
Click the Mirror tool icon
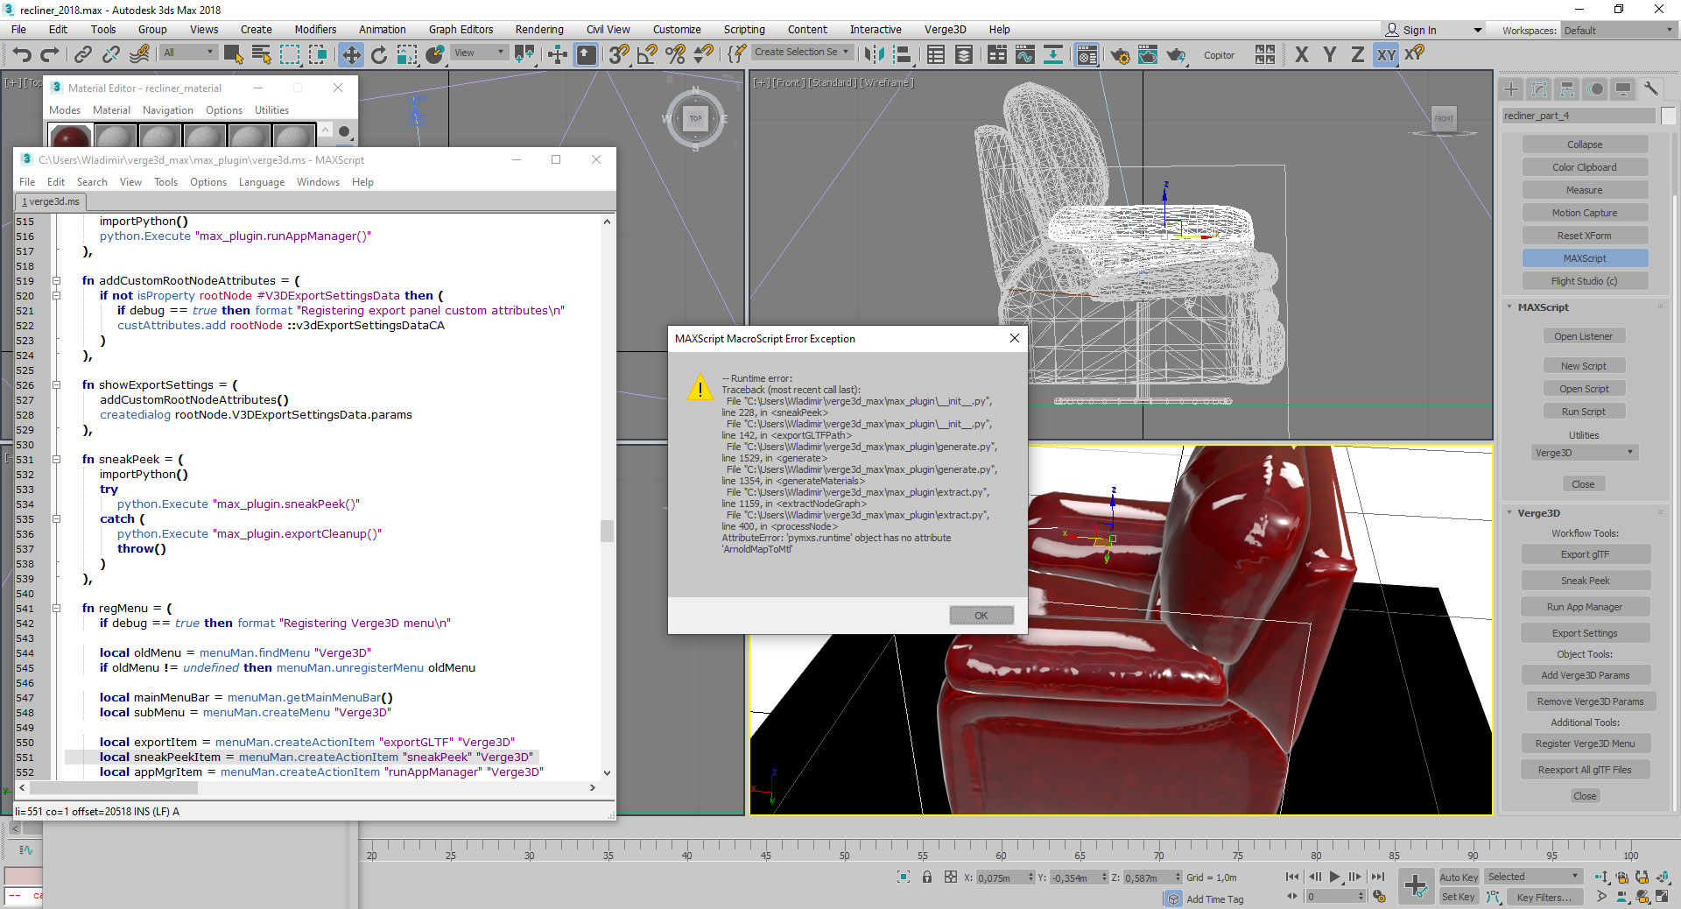tap(874, 54)
